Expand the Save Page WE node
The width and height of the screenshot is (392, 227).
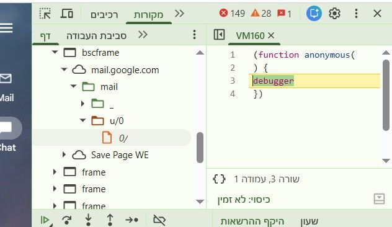(x=64, y=154)
